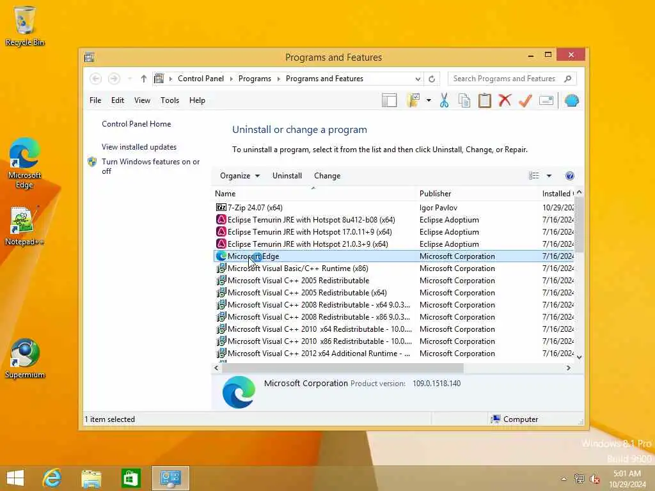Click the red X Delete icon
The width and height of the screenshot is (655, 491).
click(x=505, y=100)
